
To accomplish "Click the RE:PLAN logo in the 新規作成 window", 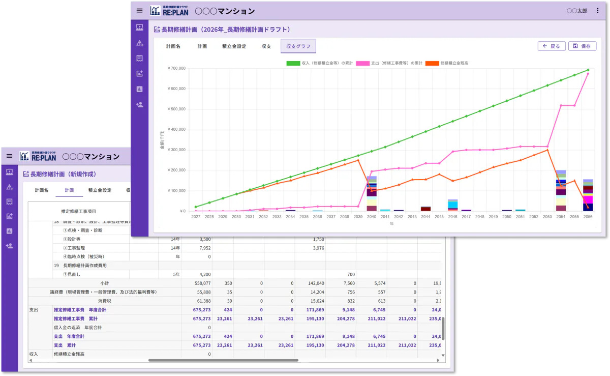I will point(37,156).
